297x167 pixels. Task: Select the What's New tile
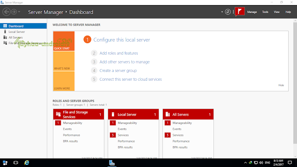(64, 61)
